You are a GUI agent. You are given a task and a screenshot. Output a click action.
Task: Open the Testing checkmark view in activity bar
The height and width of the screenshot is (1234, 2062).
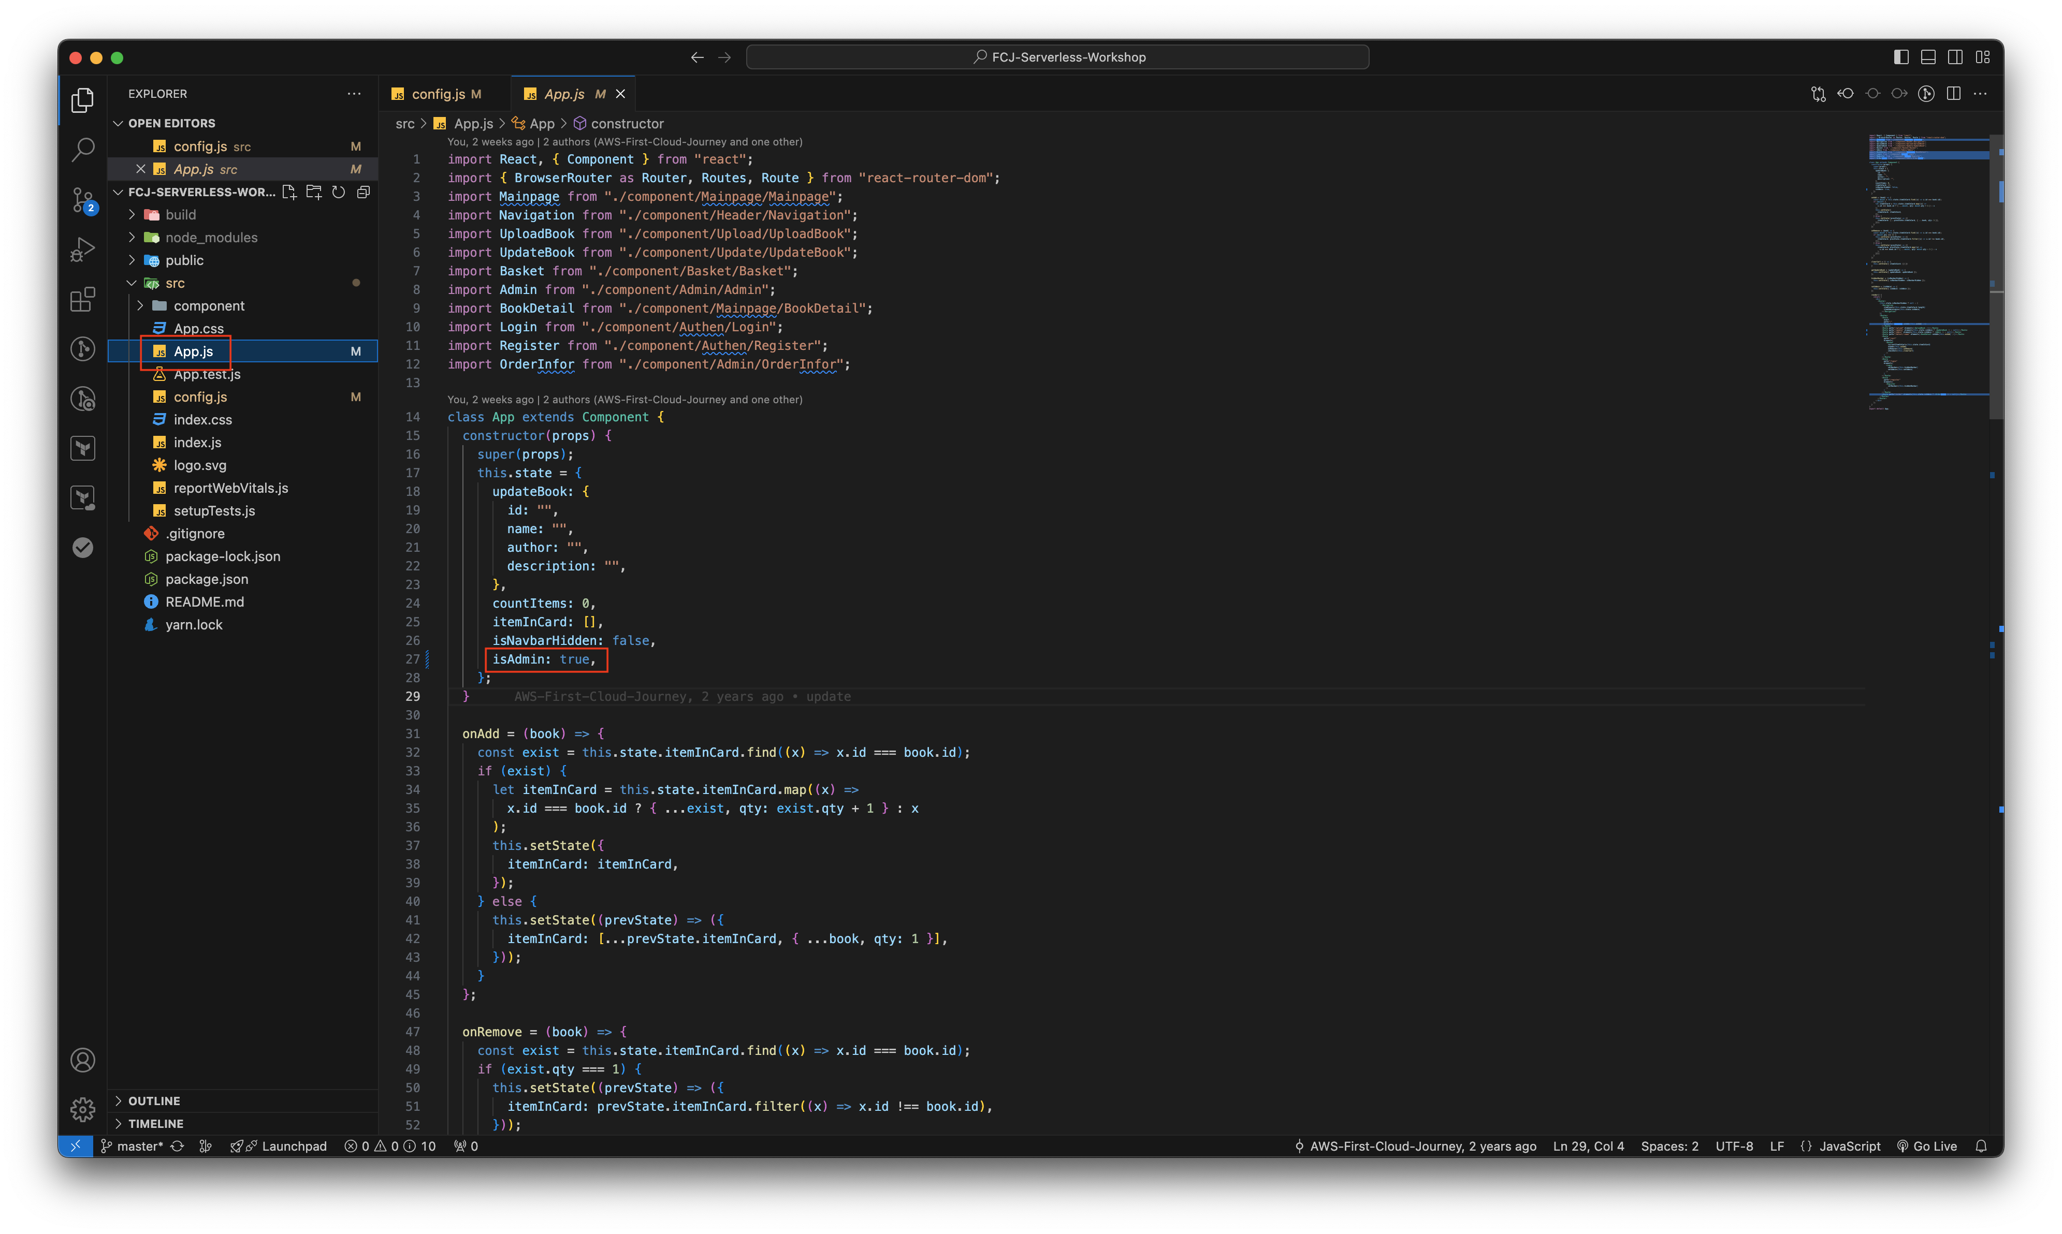(x=82, y=547)
